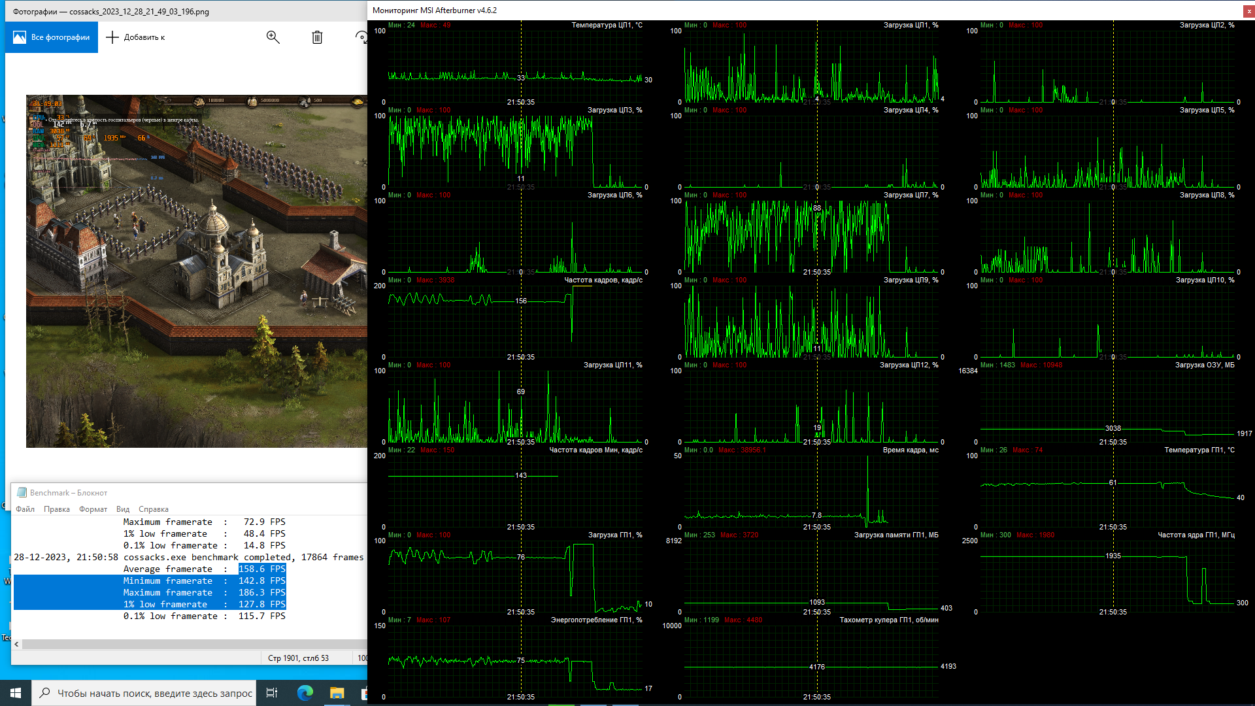Viewport: 1255px width, 706px height.
Task: Click the Cossacks screenshot image in Photos
Action: point(196,271)
